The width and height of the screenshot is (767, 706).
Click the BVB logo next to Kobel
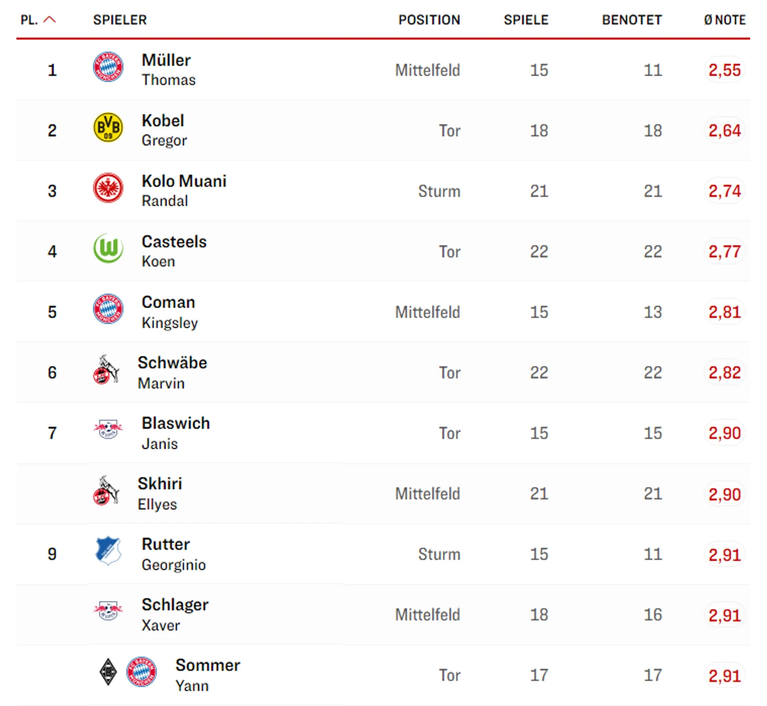click(x=108, y=128)
